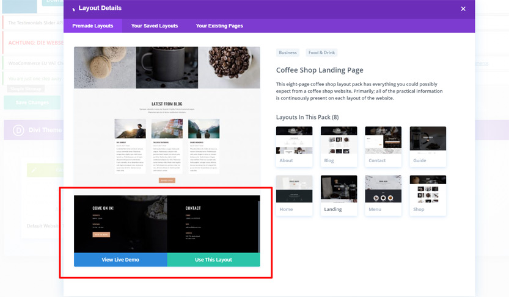Click the Use This Layout button
The width and height of the screenshot is (509, 297).
click(x=214, y=259)
